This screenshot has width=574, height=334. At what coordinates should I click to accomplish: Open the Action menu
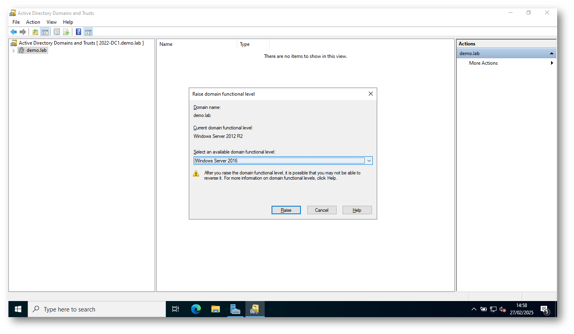point(33,22)
